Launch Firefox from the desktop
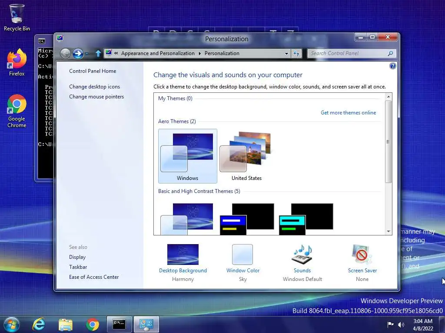This screenshot has width=445, height=333. tap(17, 62)
